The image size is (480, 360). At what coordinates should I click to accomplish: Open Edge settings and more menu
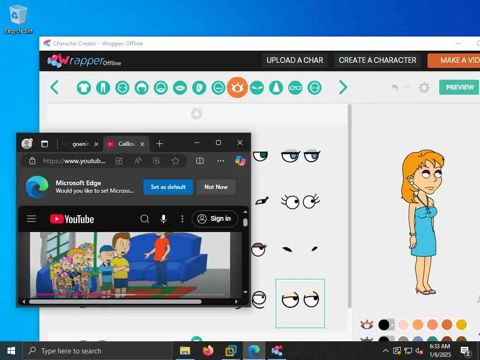click(x=221, y=160)
